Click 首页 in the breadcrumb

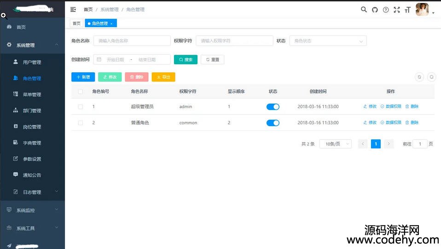click(x=88, y=10)
